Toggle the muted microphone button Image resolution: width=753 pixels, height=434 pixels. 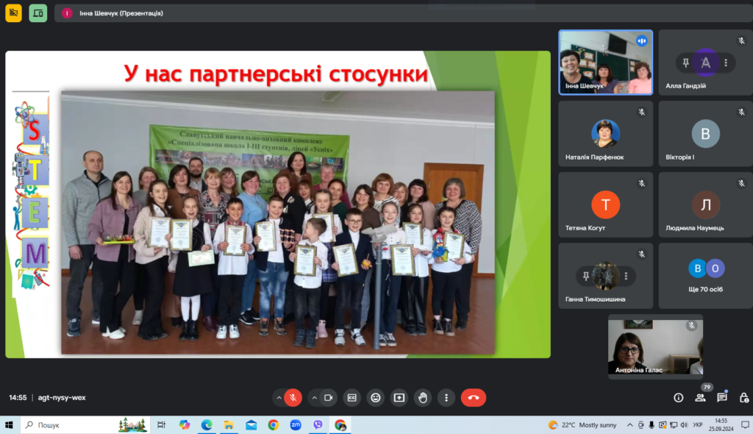293,397
